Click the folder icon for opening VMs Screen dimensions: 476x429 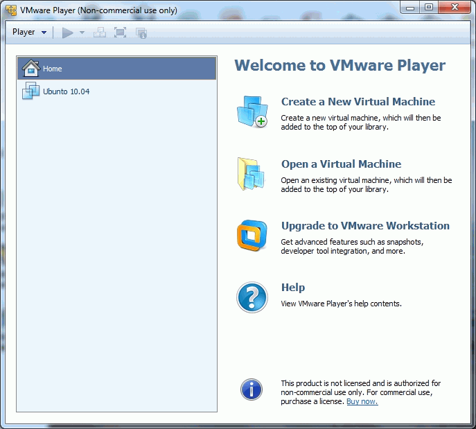click(251, 174)
